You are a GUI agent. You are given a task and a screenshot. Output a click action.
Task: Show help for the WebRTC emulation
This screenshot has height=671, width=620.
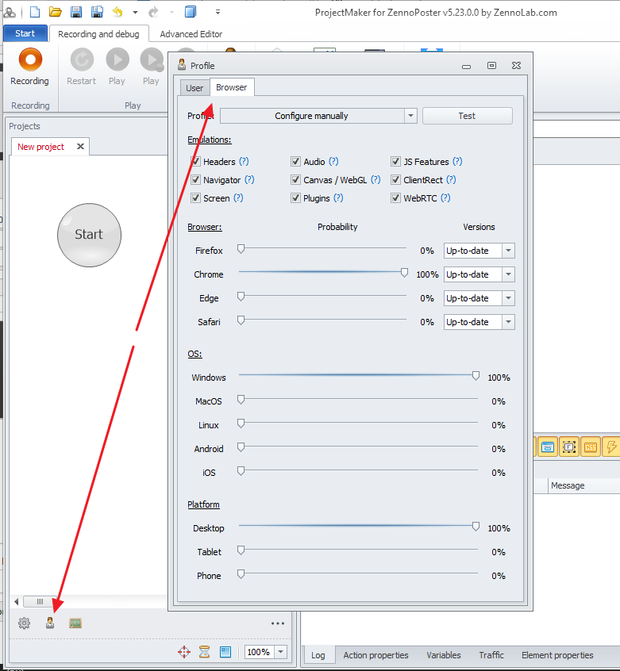445,197
